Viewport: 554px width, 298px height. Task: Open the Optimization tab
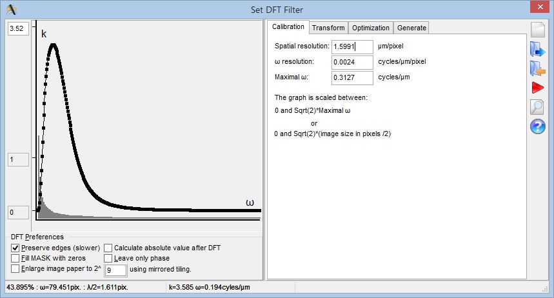[371, 28]
